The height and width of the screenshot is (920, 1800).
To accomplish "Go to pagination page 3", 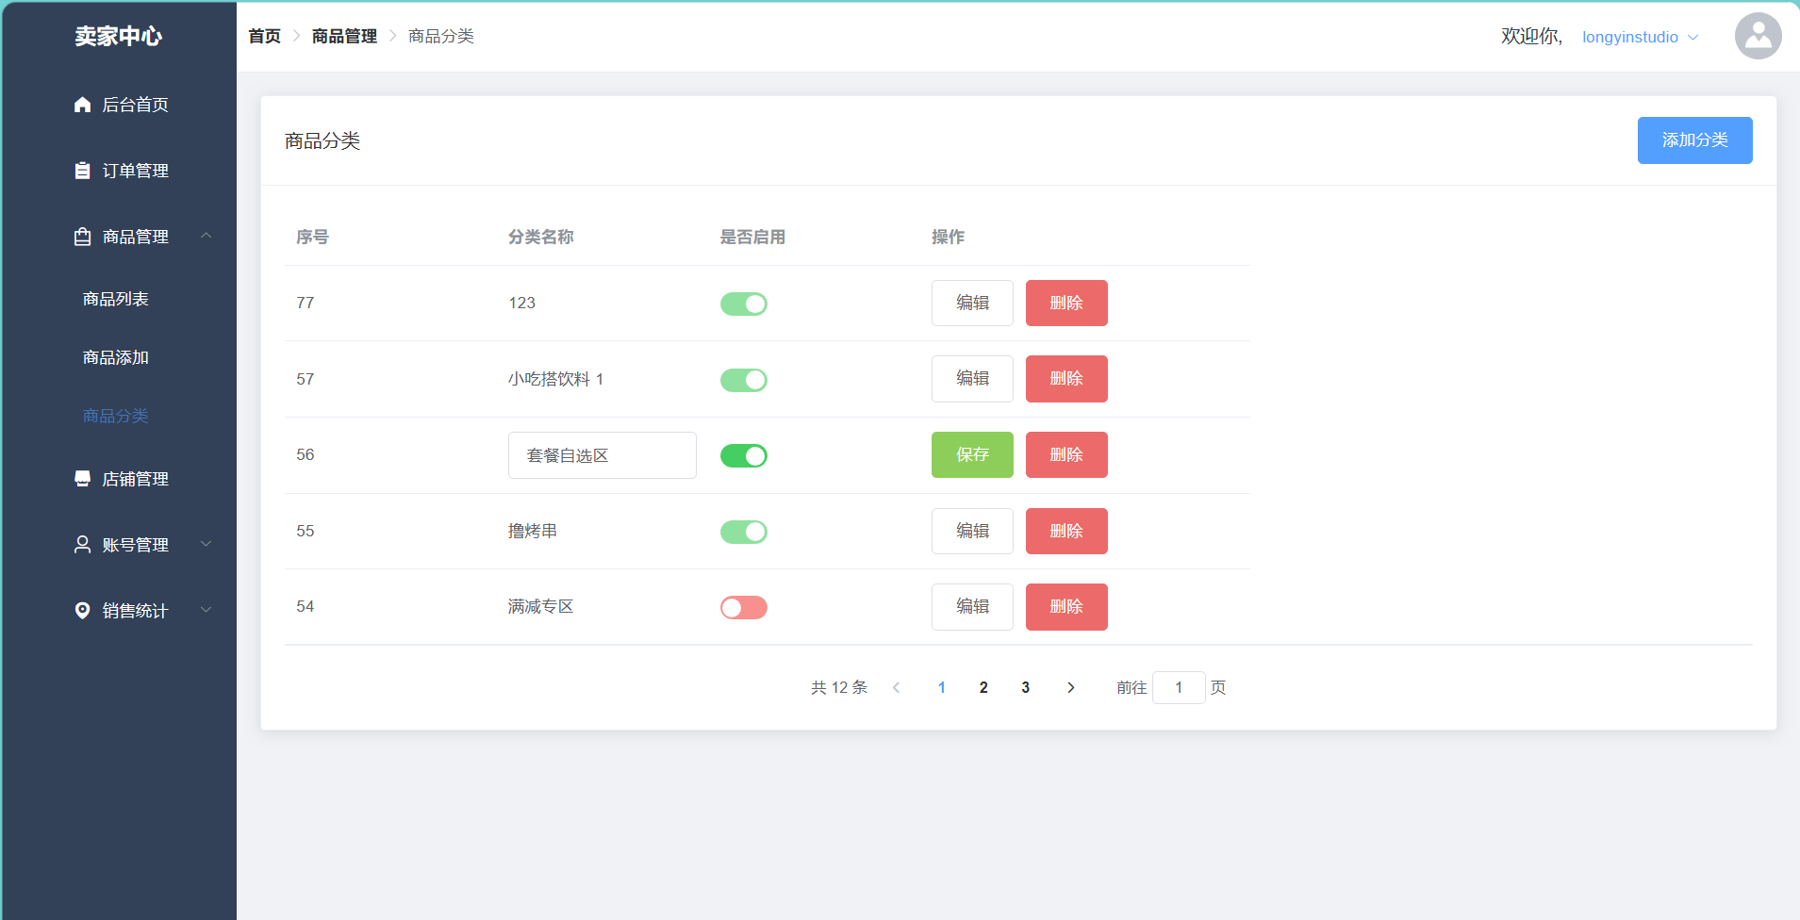I will click(1025, 688).
